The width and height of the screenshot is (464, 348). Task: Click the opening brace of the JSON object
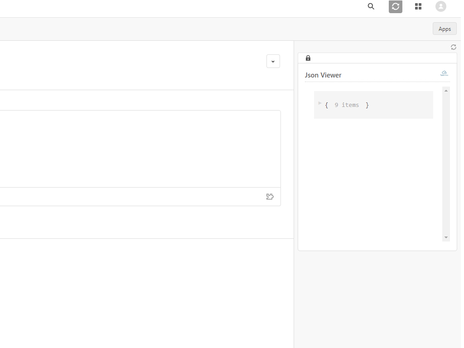pos(326,105)
